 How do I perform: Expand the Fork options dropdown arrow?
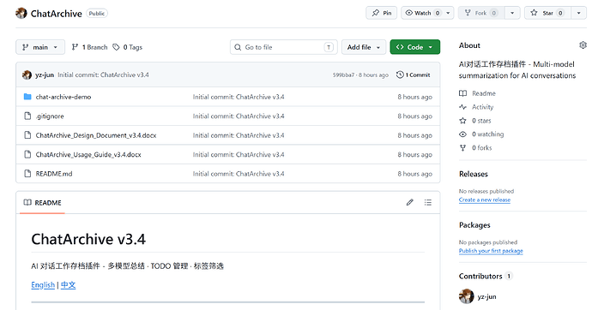(512, 13)
